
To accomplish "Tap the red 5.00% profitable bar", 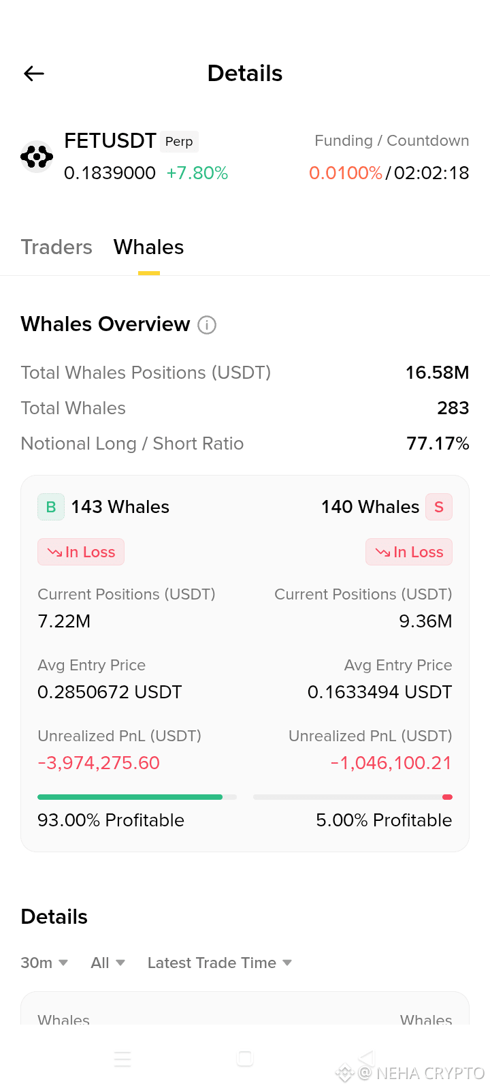I will click(353, 796).
